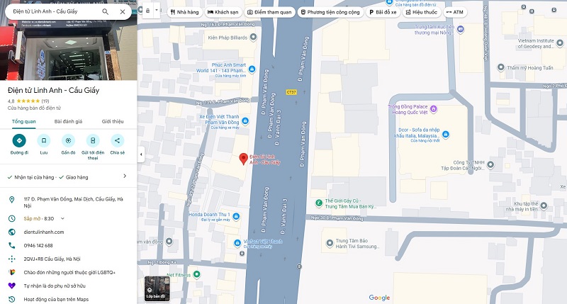Click the phone number 0946 142 688
The width and height of the screenshot is (567, 304).
38,245
